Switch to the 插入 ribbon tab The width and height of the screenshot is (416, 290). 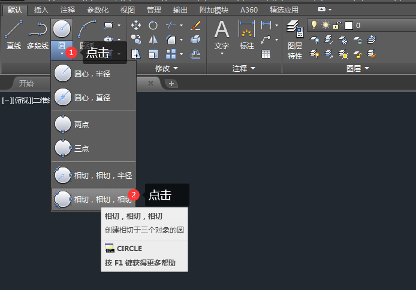point(41,10)
